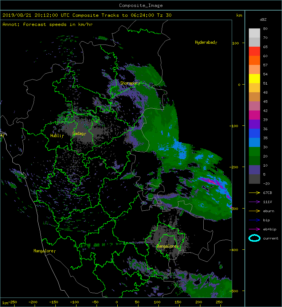Screen dimensions: 282x307
Task: Click the 250 km tick on horizontal axis
Action: coord(219,302)
